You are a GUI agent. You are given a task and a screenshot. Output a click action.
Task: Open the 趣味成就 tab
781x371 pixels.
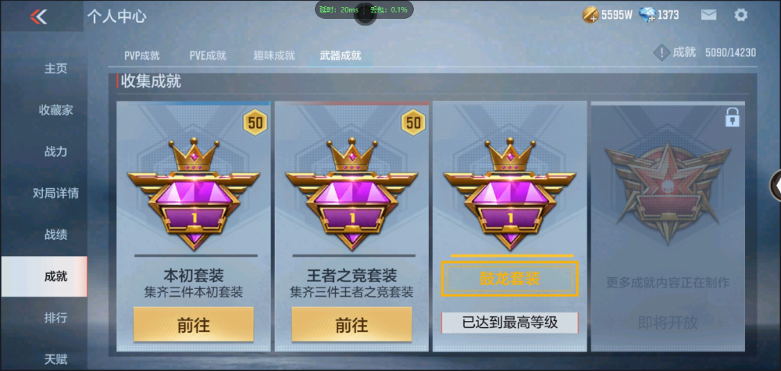[x=274, y=55]
